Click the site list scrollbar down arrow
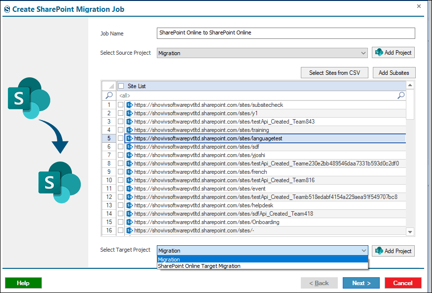This screenshot has height=293, width=432. click(410, 232)
